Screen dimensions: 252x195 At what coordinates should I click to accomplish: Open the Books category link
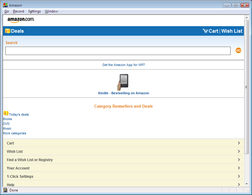pos(7,119)
